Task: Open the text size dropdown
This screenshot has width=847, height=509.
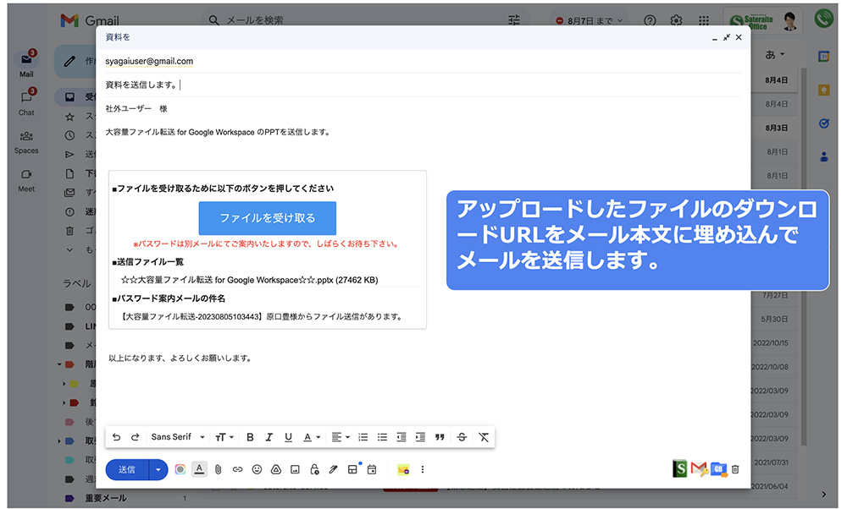Action: 224,437
